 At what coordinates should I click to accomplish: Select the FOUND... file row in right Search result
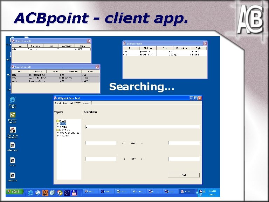pyautogui.click(x=165, y=54)
